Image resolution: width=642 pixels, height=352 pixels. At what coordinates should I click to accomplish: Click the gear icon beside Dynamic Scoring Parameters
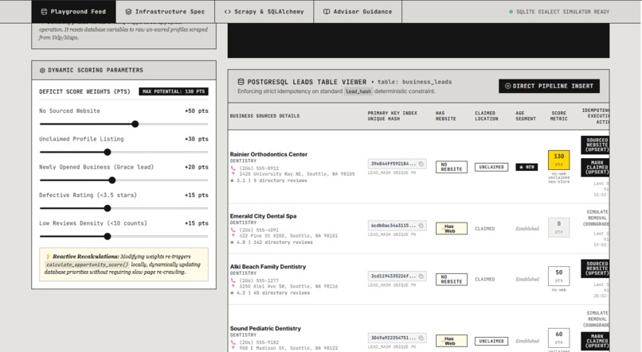[42, 70]
